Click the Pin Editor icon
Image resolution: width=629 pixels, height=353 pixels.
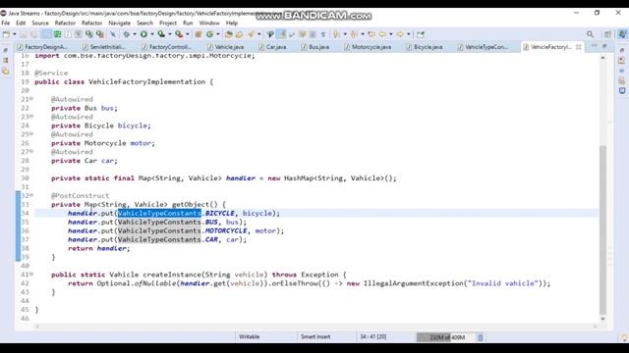[x=421, y=34]
